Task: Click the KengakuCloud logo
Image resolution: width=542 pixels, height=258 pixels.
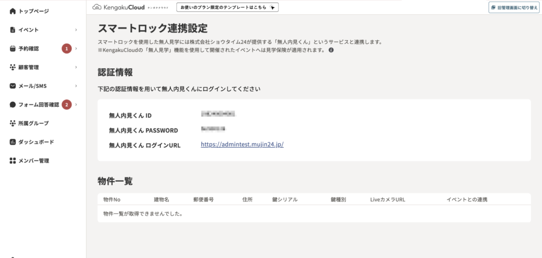Action: click(x=118, y=7)
